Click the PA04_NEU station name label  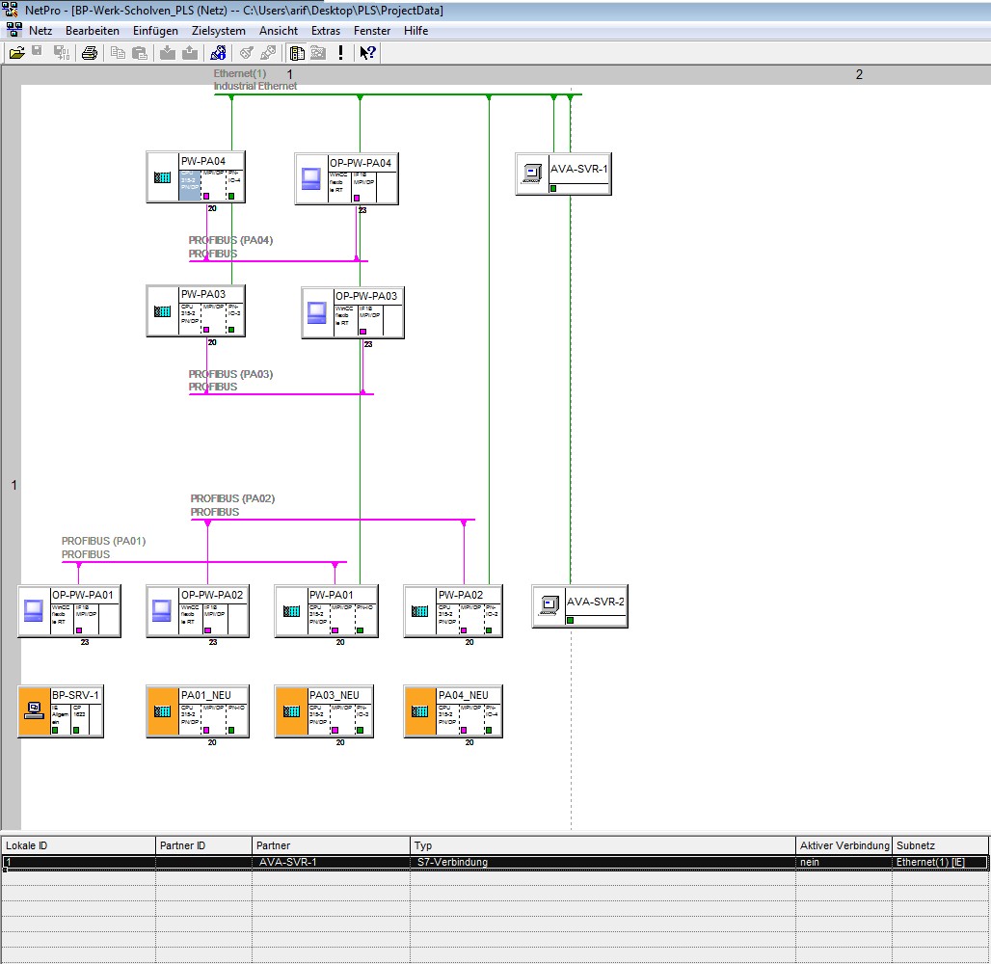point(464,695)
